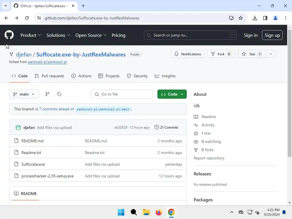View the 21 Commits history
The width and height of the screenshot is (292, 219).
166,127
